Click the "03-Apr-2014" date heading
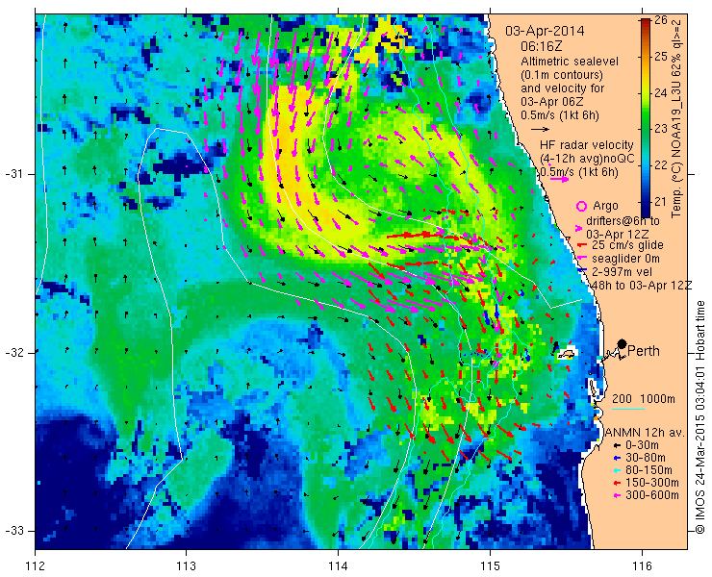This screenshot has width=712, height=577. [545, 32]
